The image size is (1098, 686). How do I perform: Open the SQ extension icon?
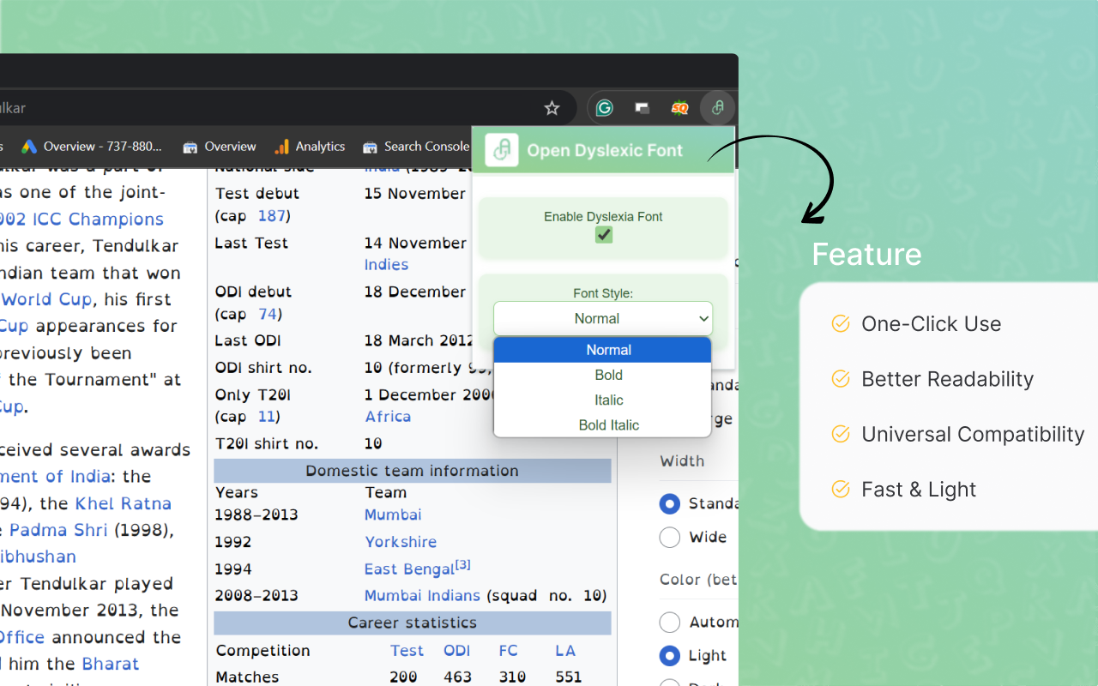point(679,108)
